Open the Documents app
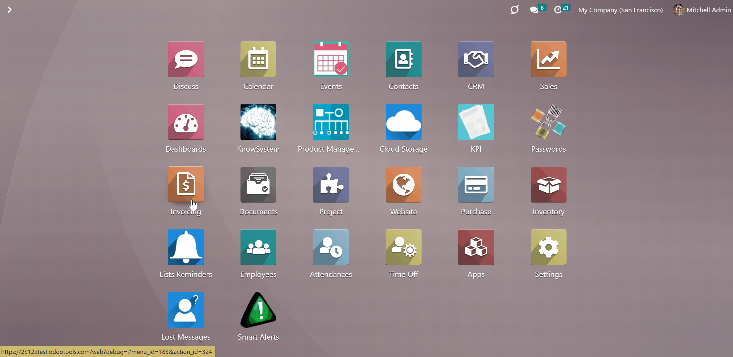 coord(258,184)
